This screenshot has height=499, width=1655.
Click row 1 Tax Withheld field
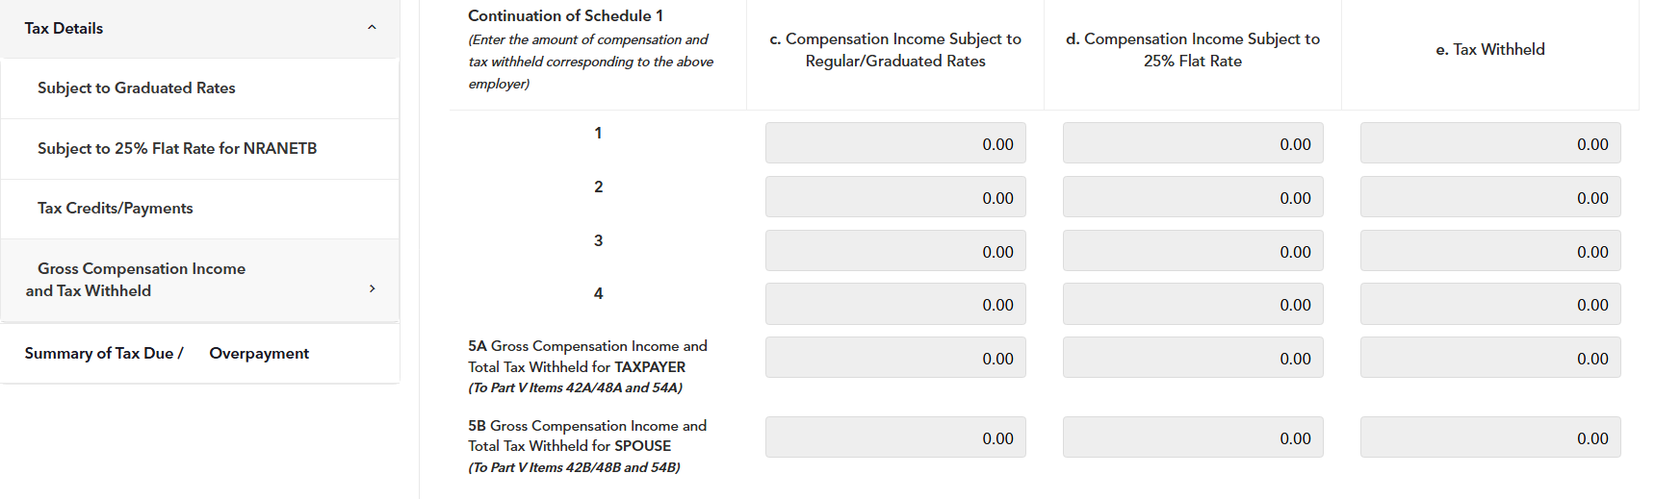click(x=1490, y=143)
